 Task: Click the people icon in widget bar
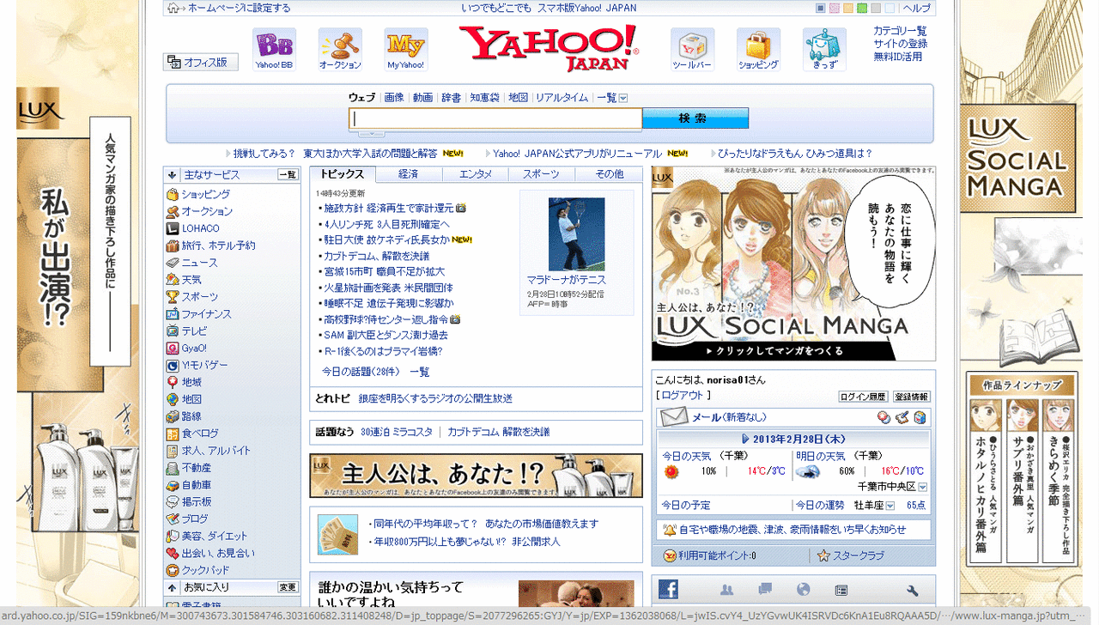(x=727, y=590)
